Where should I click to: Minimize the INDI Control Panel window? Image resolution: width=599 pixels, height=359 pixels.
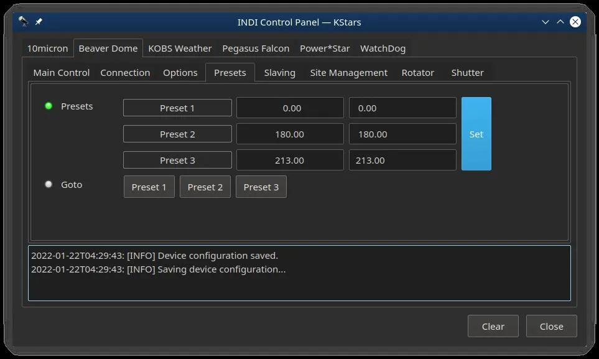coord(545,22)
